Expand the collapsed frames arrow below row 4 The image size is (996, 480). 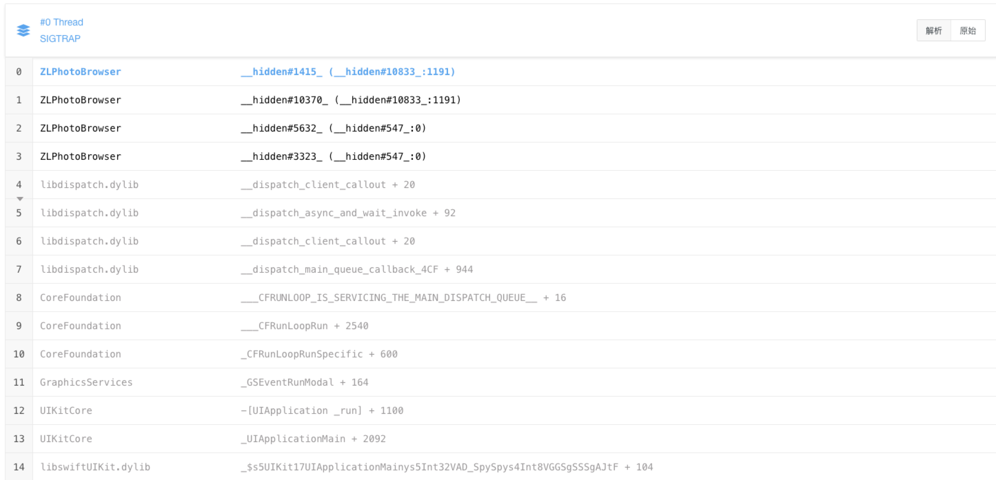coord(20,198)
